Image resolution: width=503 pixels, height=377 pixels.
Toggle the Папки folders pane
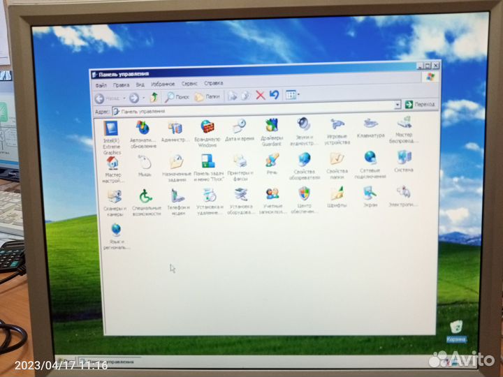207,96
